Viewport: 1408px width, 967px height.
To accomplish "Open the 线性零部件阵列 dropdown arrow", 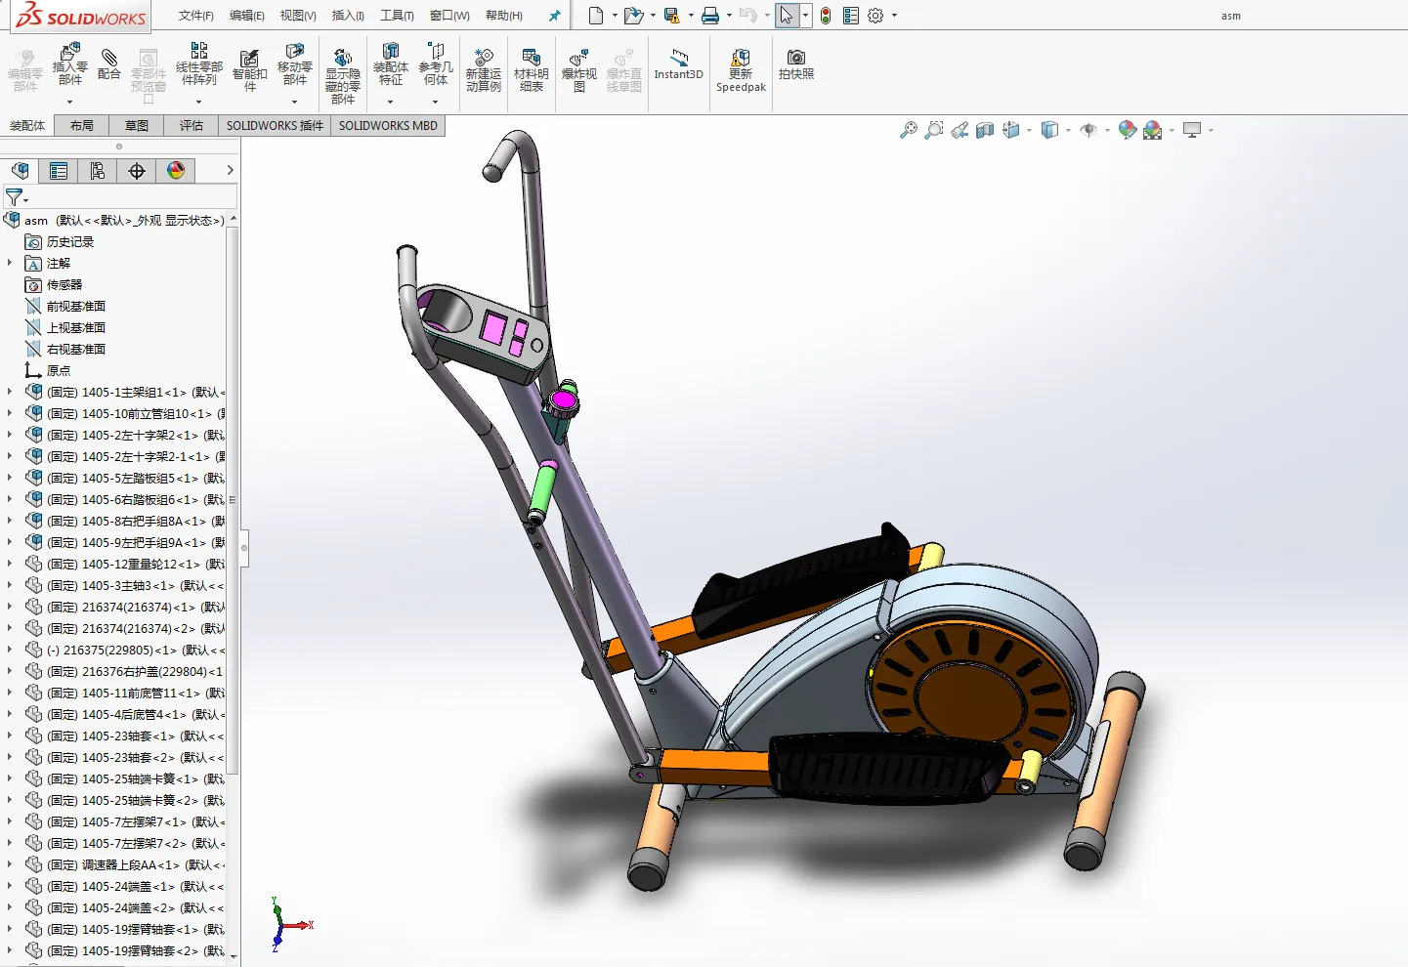I will (198, 102).
